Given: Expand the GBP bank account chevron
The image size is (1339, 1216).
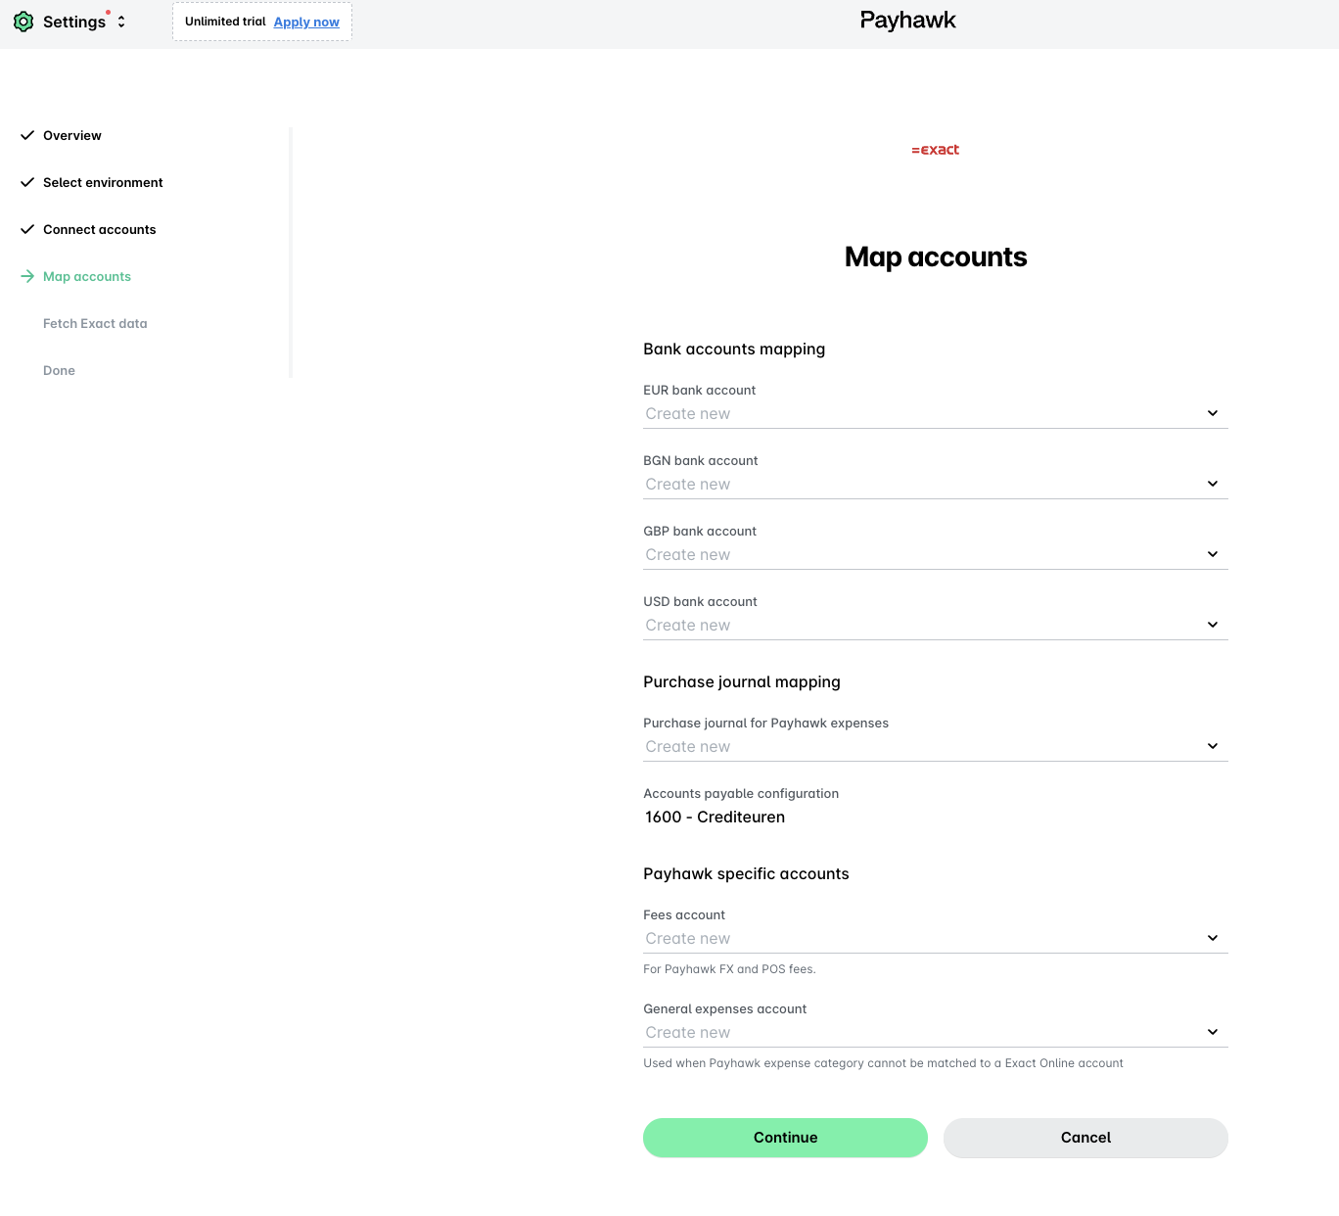Looking at the screenshot, I should pos(1213,554).
